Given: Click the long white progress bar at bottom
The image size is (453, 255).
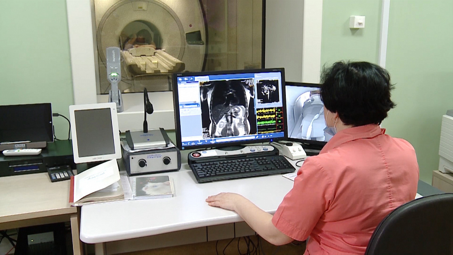Looking at the screenshot, I should click(236, 140).
